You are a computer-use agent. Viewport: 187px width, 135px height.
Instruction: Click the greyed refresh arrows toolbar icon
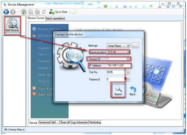click(44, 12)
